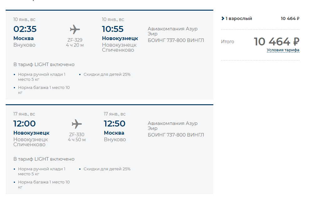The width and height of the screenshot is (317, 201).
Task: Click БОИНГ 737-800 ВИНГЛ aircraft in return flight
Action: (x=176, y=135)
